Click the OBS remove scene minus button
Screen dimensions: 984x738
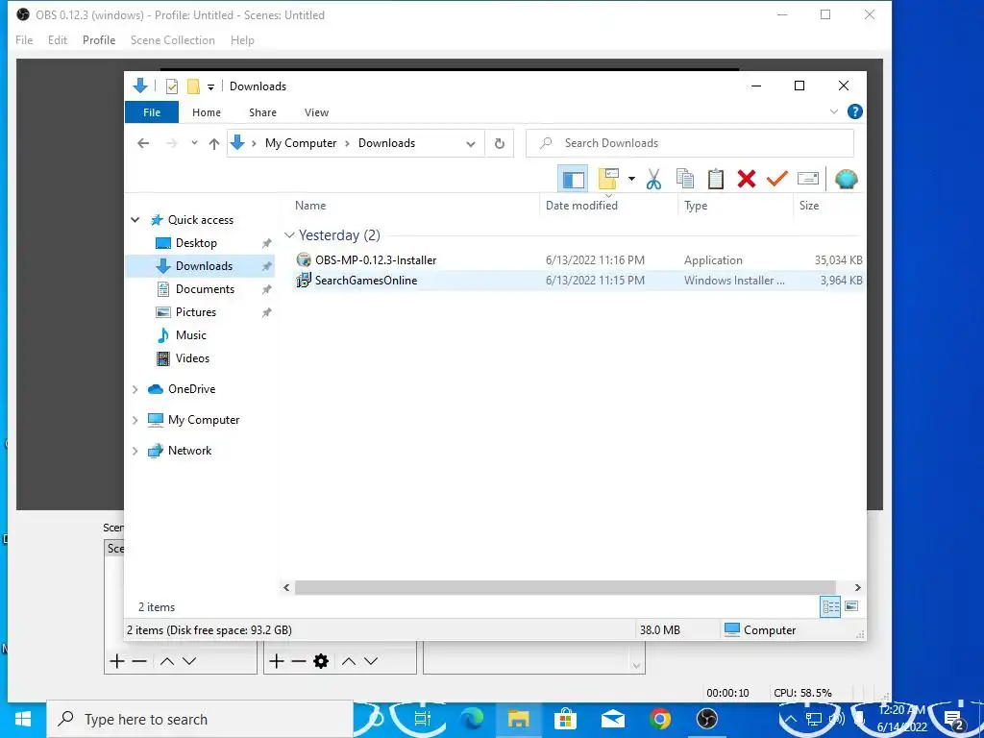pyautogui.click(x=139, y=661)
